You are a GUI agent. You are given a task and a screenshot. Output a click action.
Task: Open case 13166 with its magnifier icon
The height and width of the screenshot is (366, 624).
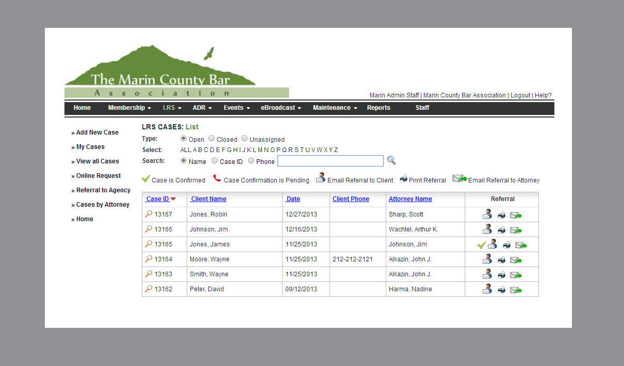(x=149, y=229)
